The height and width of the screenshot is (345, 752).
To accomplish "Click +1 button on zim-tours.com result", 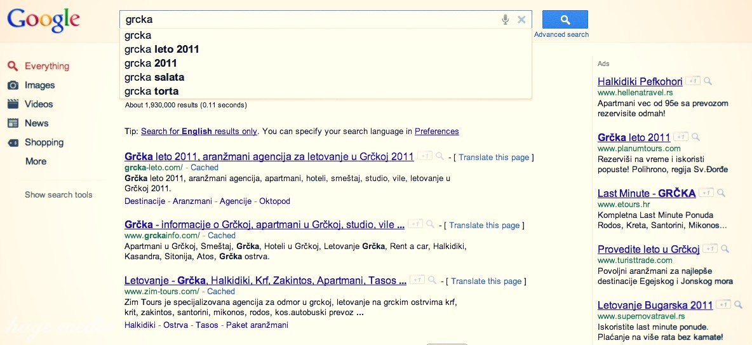I will pyautogui.click(x=417, y=280).
